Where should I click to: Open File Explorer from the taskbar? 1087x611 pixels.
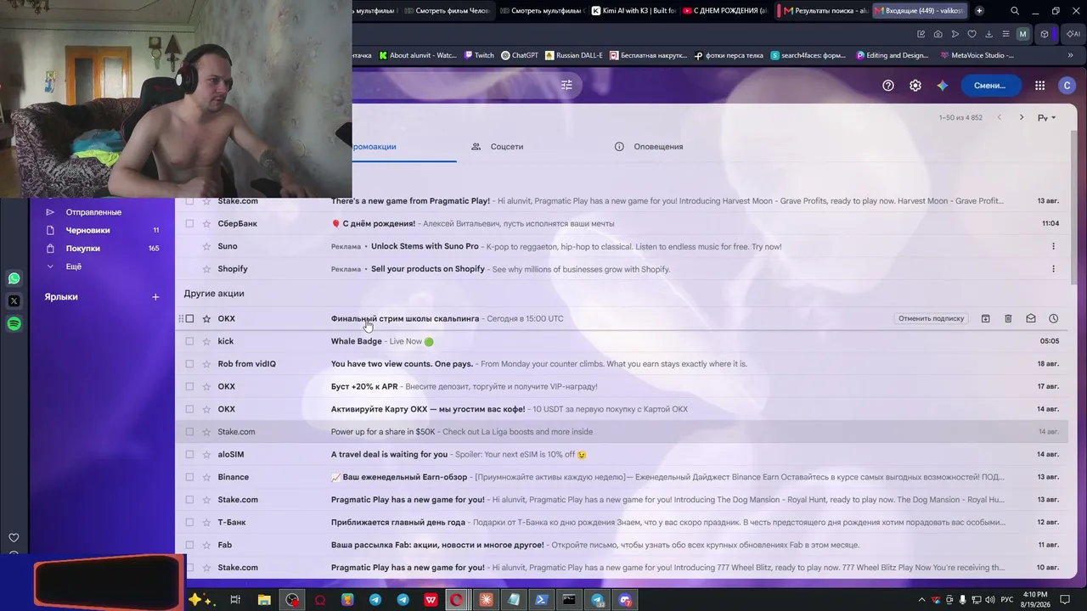point(264,600)
